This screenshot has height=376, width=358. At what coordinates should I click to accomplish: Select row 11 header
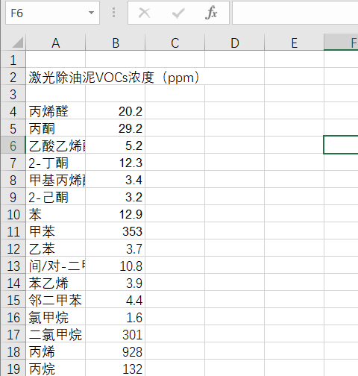point(13,231)
